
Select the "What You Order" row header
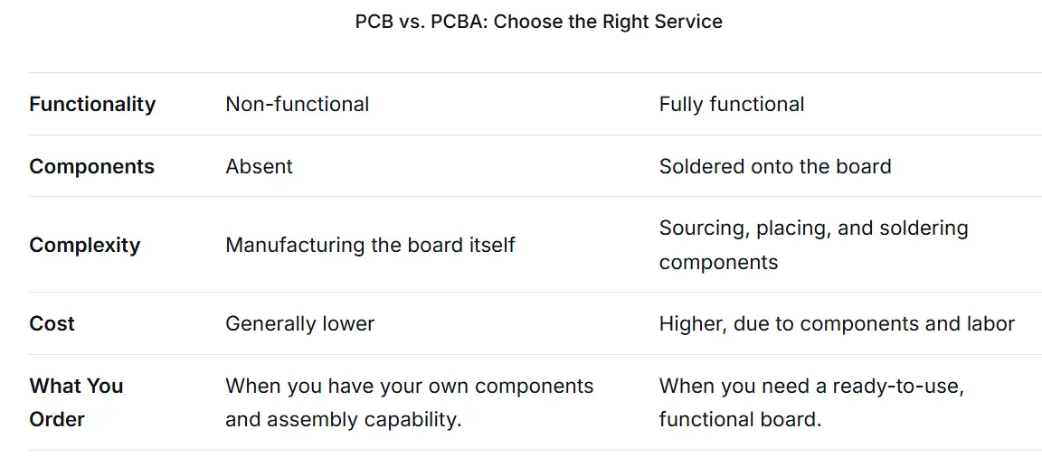coord(76,402)
